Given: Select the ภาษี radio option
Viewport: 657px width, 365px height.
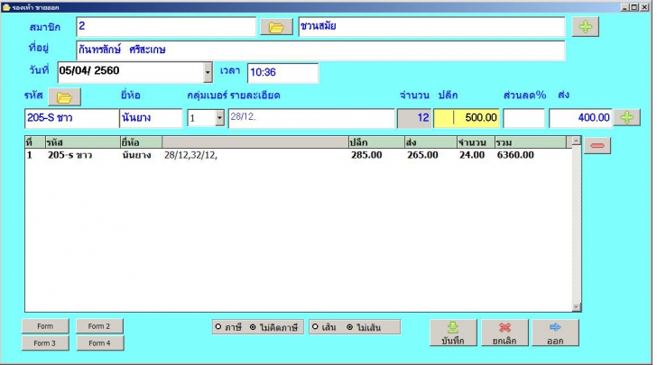Looking at the screenshot, I should click(228, 327).
